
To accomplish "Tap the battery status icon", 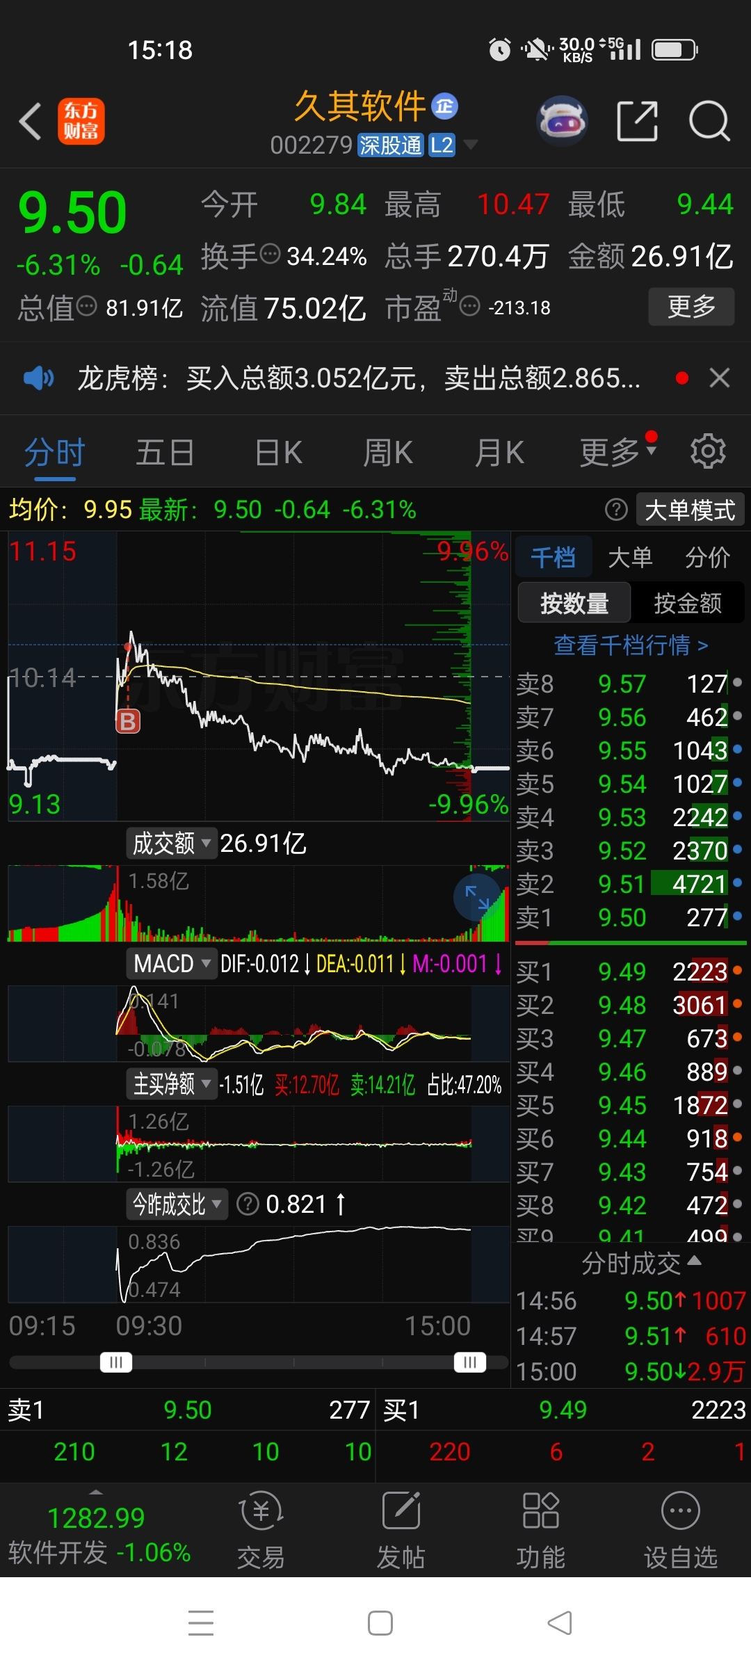I will pyautogui.click(x=675, y=49).
